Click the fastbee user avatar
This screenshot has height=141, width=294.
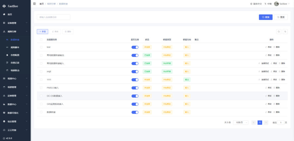tap(276, 4)
